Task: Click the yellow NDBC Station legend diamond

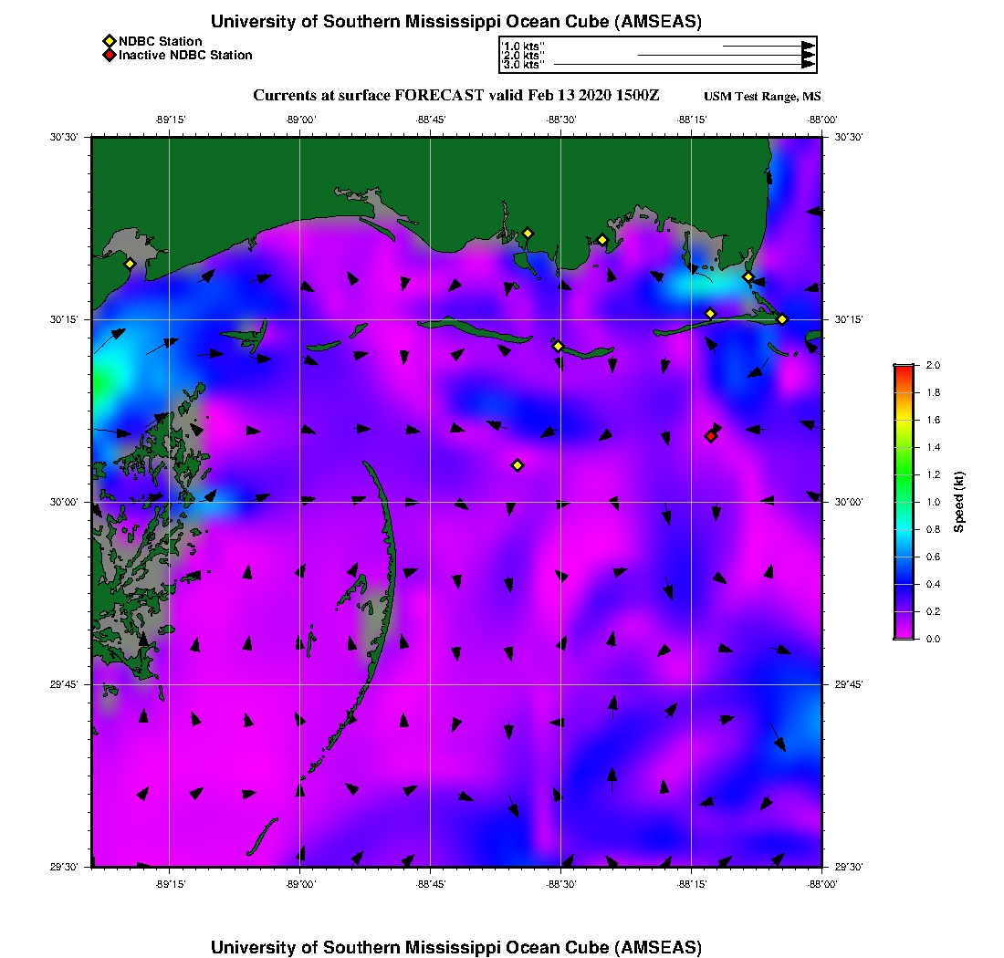Action: 109,41
